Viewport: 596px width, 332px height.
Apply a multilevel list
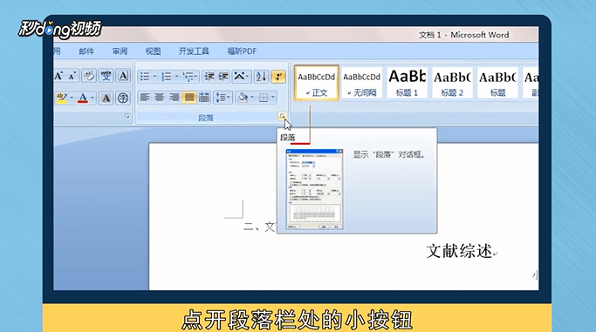point(188,77)
